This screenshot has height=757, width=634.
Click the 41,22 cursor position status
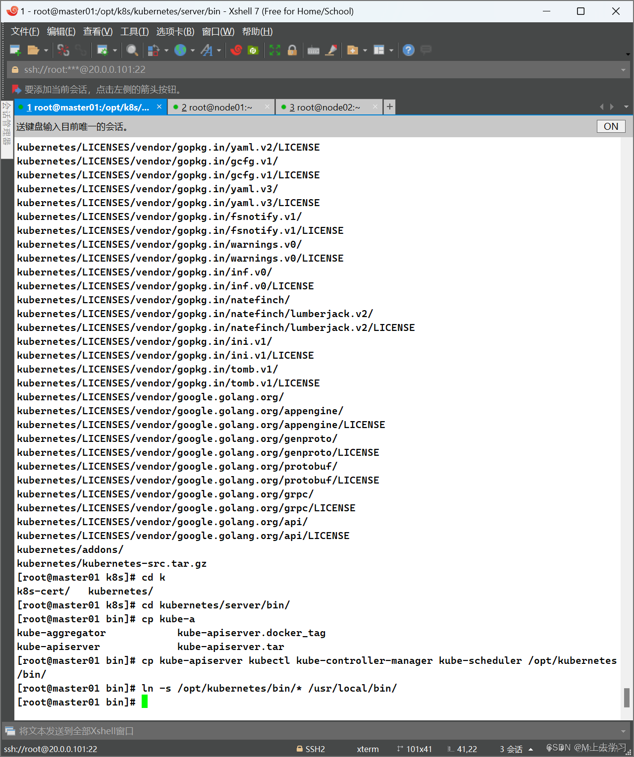point(462,749)
